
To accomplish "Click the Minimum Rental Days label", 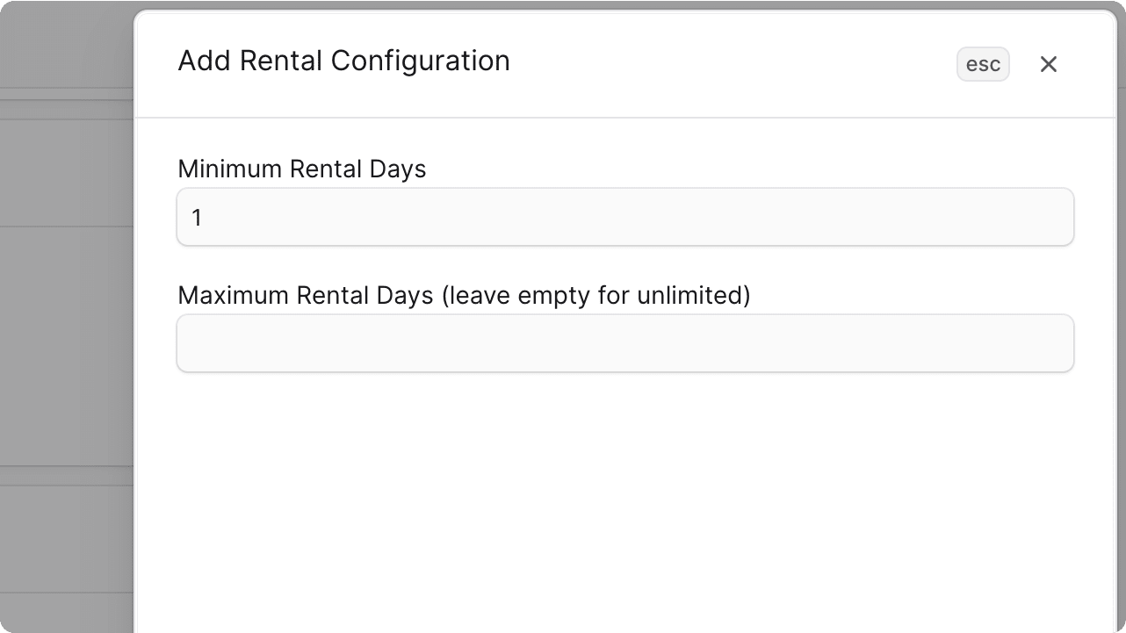I will [301, 169].
